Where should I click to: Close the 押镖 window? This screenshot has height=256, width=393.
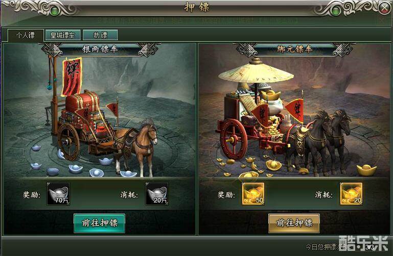click(x=384, y=8)
